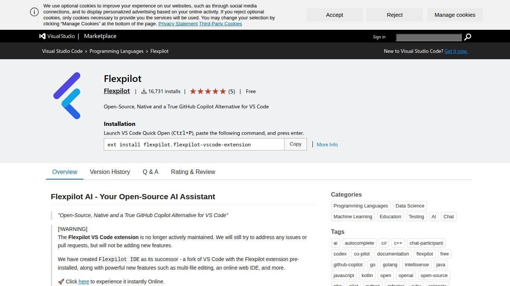Open the Privacy Statement link

(x=178, y=24)
